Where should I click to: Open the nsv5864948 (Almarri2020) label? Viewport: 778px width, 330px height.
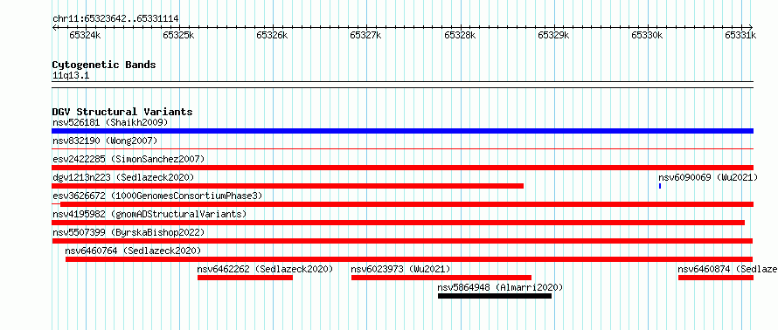click(x=500, y=287)
